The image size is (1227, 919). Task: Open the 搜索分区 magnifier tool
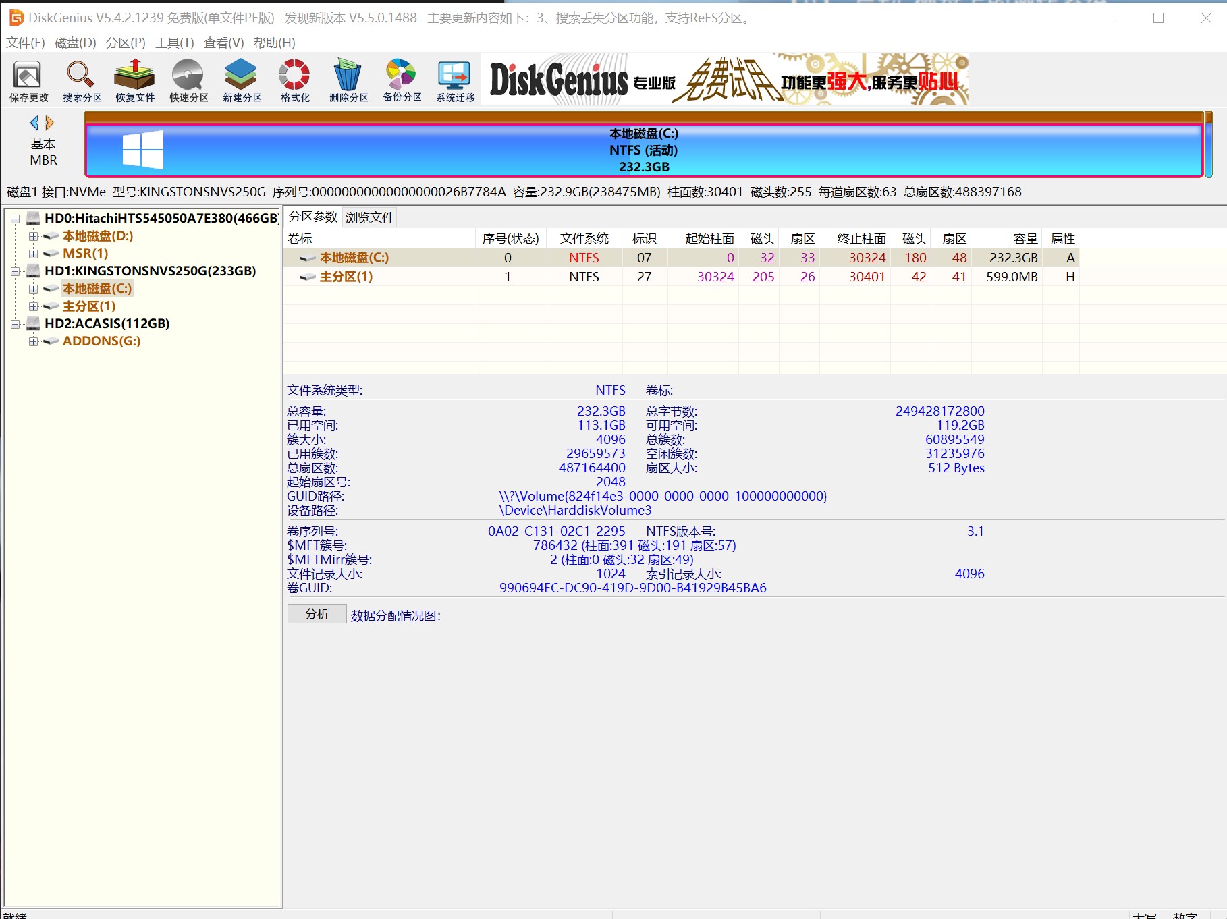82,80
